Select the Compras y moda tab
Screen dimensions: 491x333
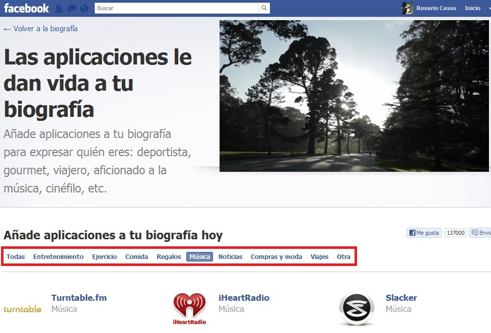pyautogui.click(x=276, y=256)
